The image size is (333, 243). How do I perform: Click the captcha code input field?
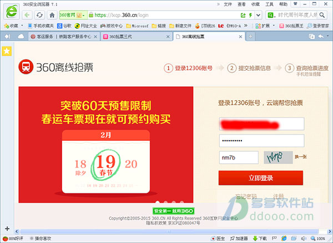[x=239, y=157]
